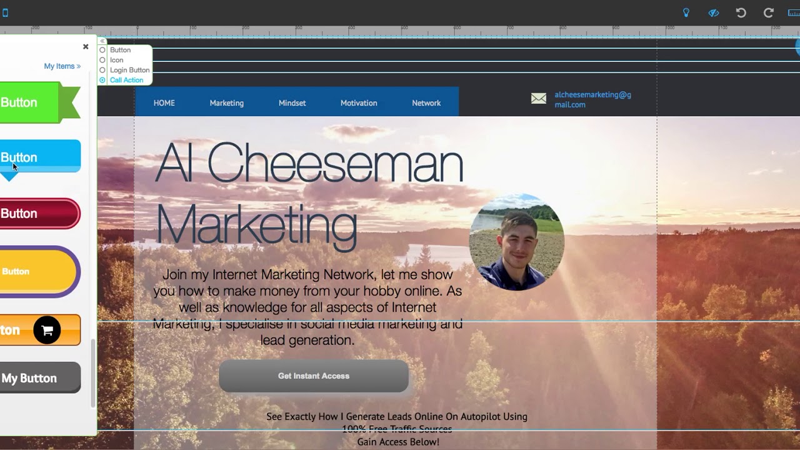Open the Network menu item
Image resolution: width=800 pixels, height=450 pixels.
(426, 103)
